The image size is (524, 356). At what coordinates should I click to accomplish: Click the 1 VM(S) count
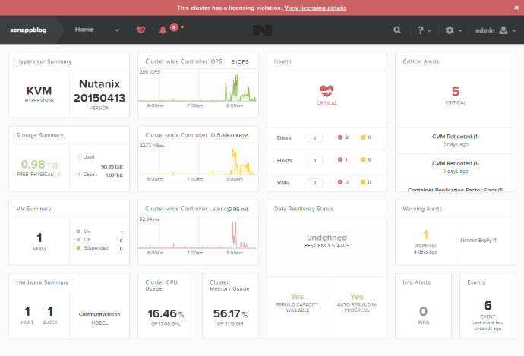point(39,238)
